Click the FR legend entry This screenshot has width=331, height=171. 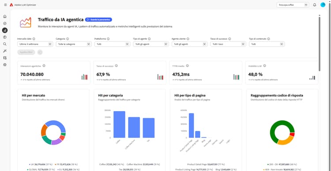pyautogui.click(x=66, y=164)
